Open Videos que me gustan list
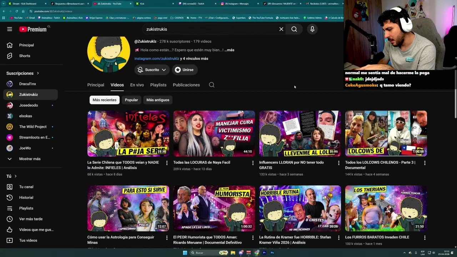457x257 pixels. [31, 230]
